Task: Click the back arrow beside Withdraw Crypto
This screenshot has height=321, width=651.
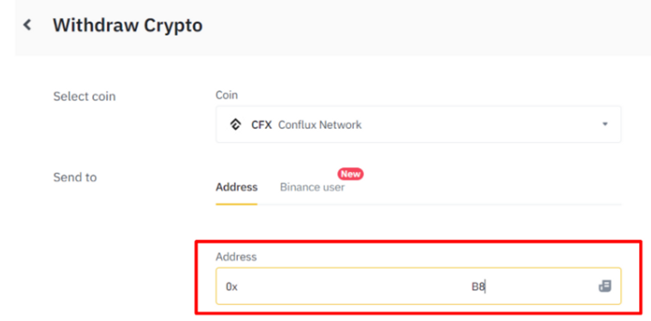Action: point(27,25)
